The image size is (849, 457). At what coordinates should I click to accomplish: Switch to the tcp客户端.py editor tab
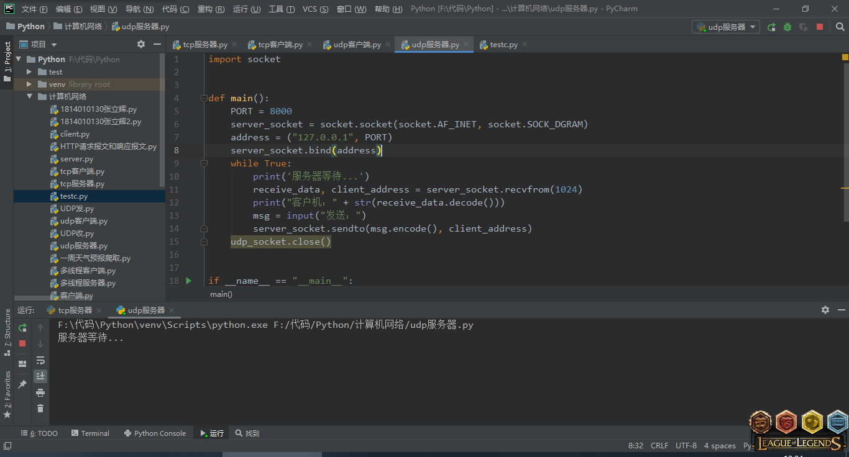tap(280, 45)
